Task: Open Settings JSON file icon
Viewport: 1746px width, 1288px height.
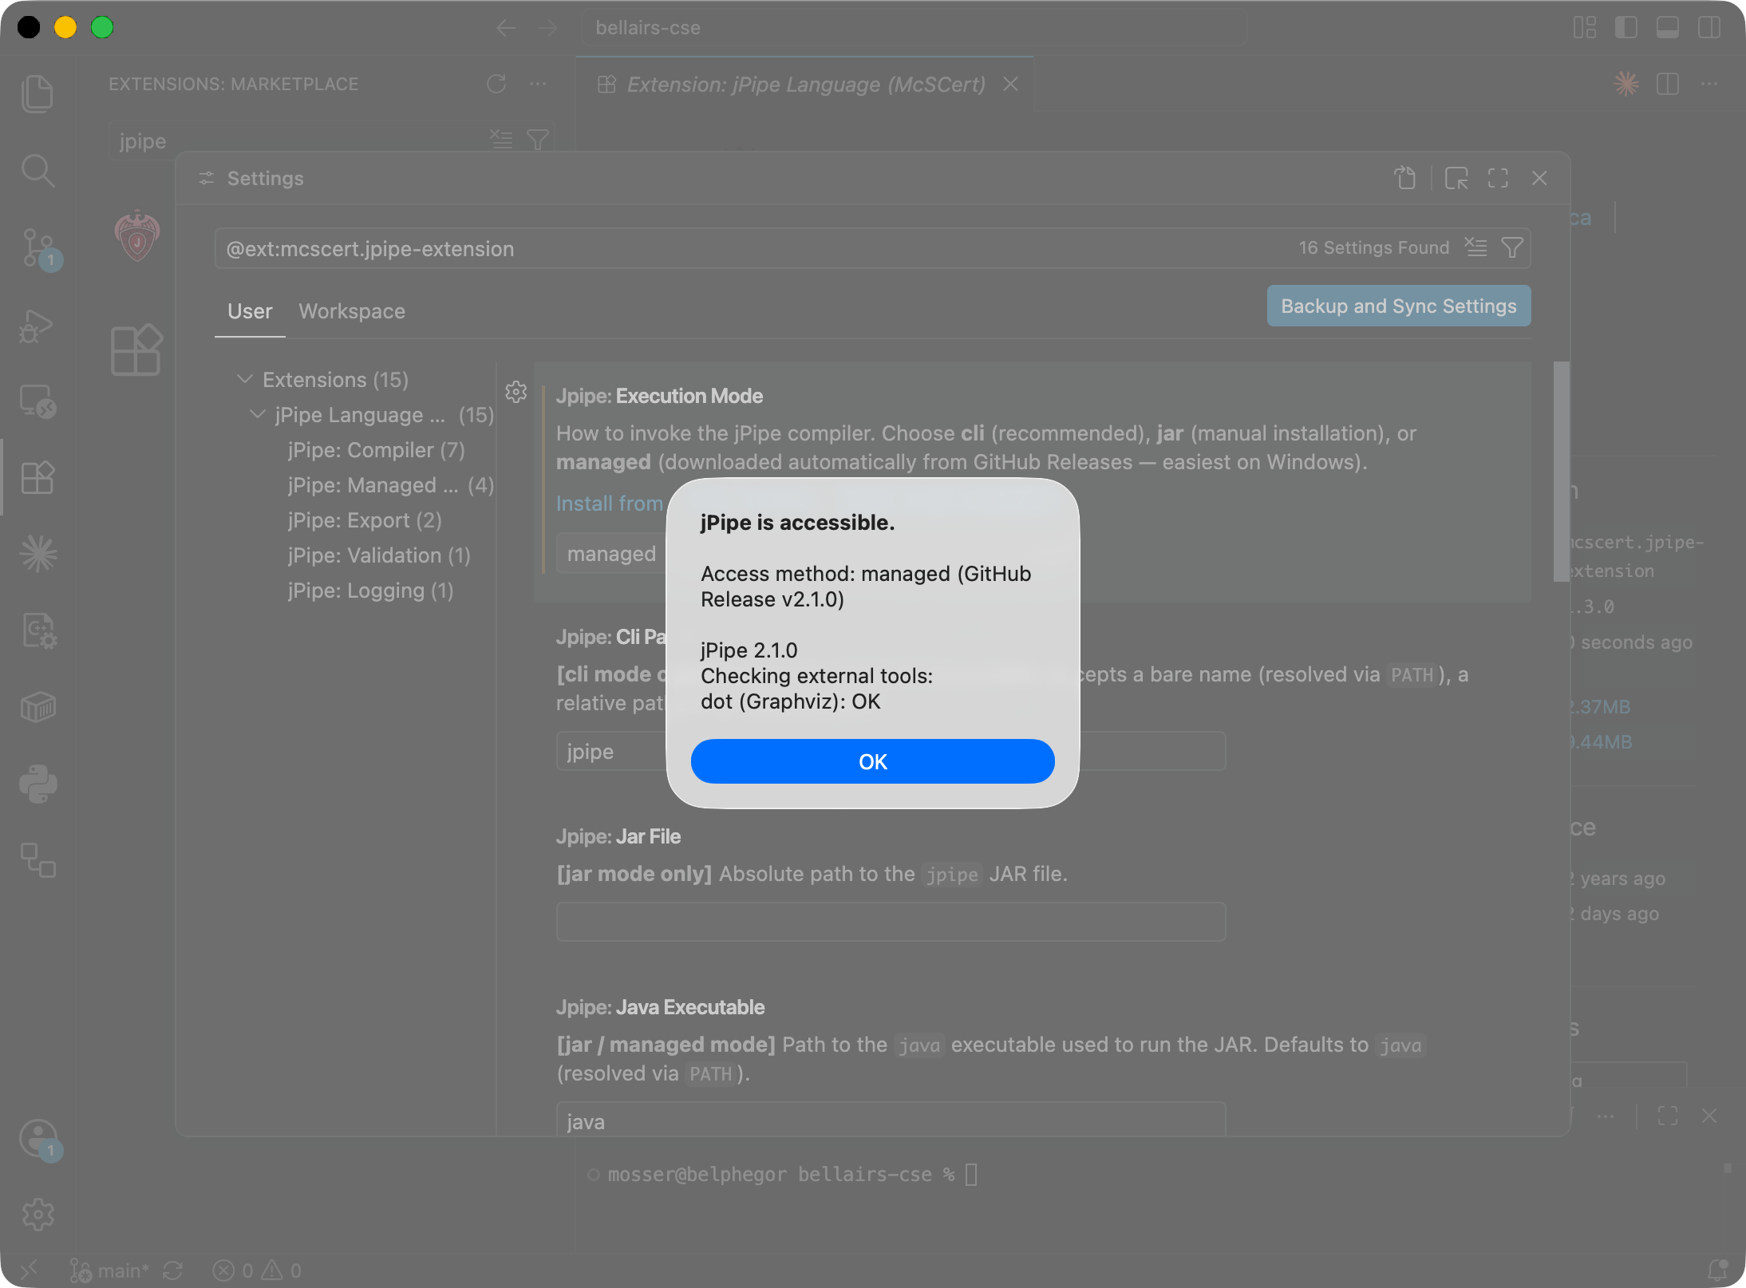Action: click(x=1405, y=178)
